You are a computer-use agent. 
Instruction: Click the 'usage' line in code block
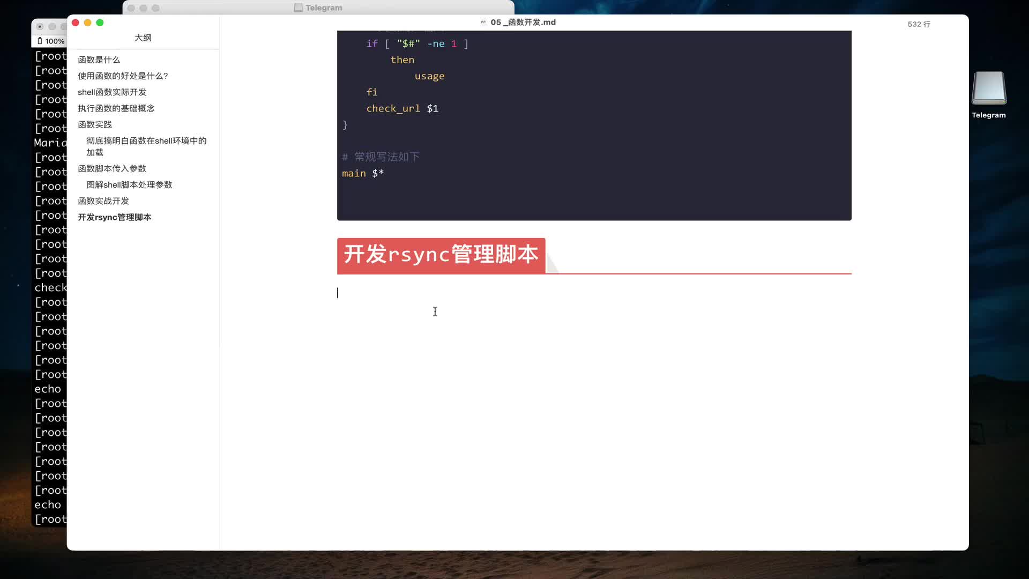point(429,76)
